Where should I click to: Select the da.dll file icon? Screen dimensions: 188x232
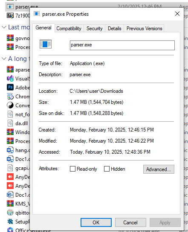pyautogui.click(x=10, y=123)
